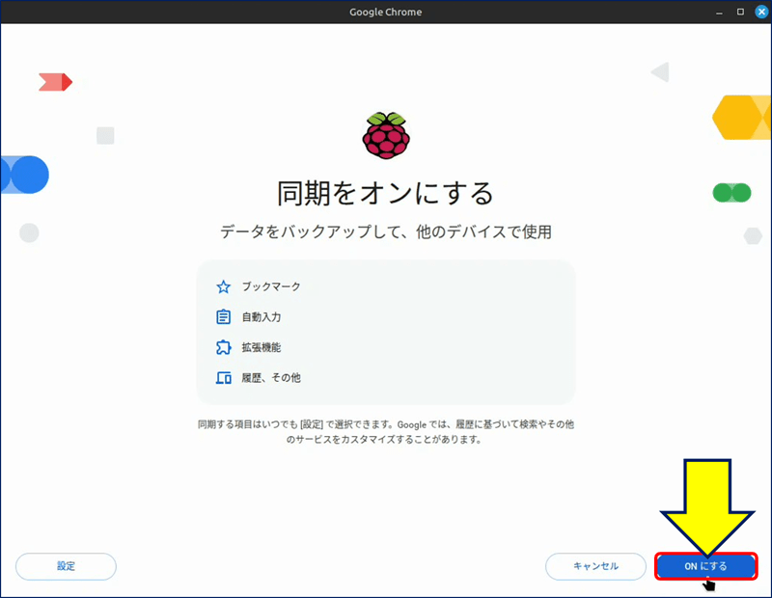Click the autofill clipboard icon
772x598 pixels.
tap(224, 316)
